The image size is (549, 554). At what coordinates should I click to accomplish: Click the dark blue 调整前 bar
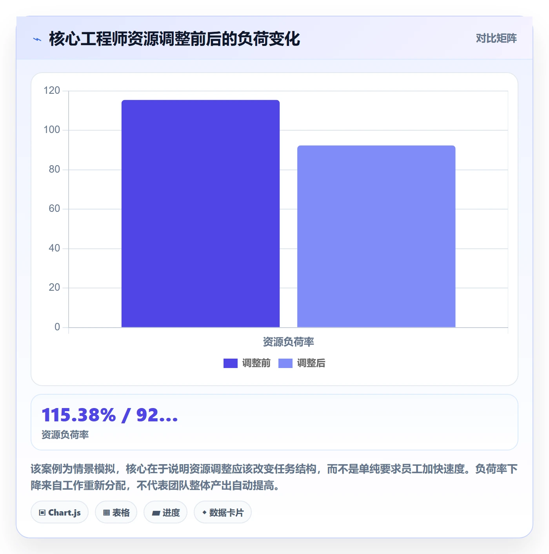[x=200, y=213]
